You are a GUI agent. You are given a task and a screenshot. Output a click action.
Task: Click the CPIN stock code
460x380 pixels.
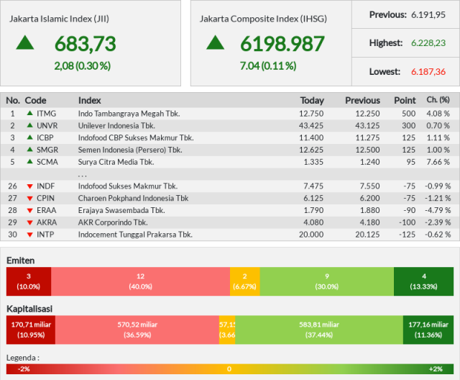[x=45, y=198]
